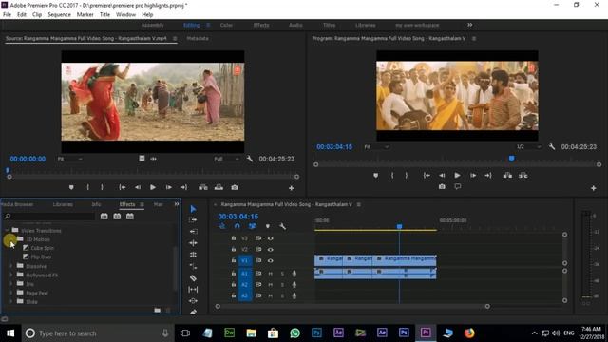The width and height of the screenshot is (608, 342).
Task: Expand the Iris folder
Action: click(x=11, y=284)
